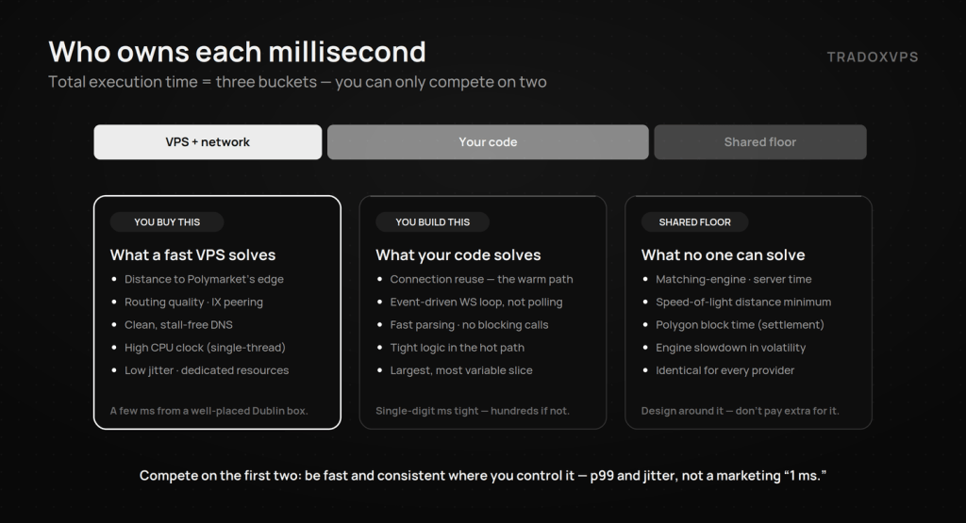Click the 'Compete on the first two' summary line

tap(482, 476)
